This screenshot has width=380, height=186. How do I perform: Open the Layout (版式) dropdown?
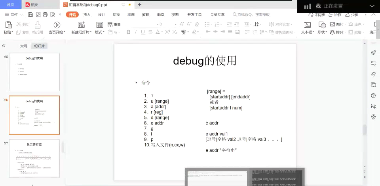tap(99, 32)
